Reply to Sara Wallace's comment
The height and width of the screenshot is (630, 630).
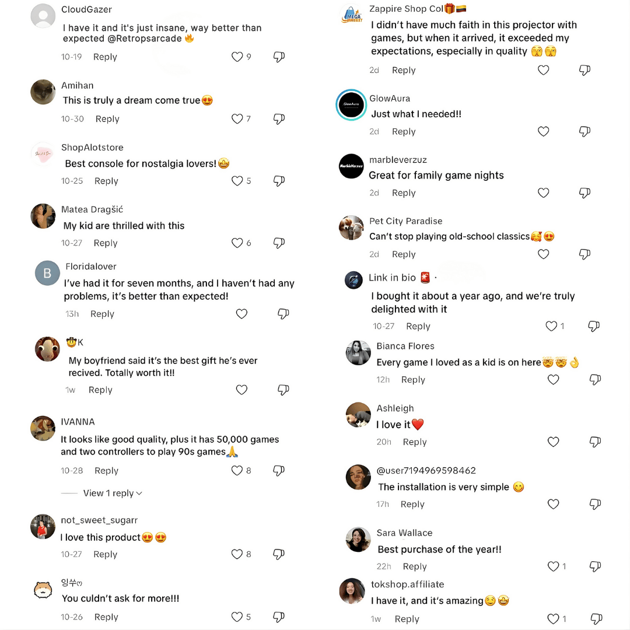415,566
